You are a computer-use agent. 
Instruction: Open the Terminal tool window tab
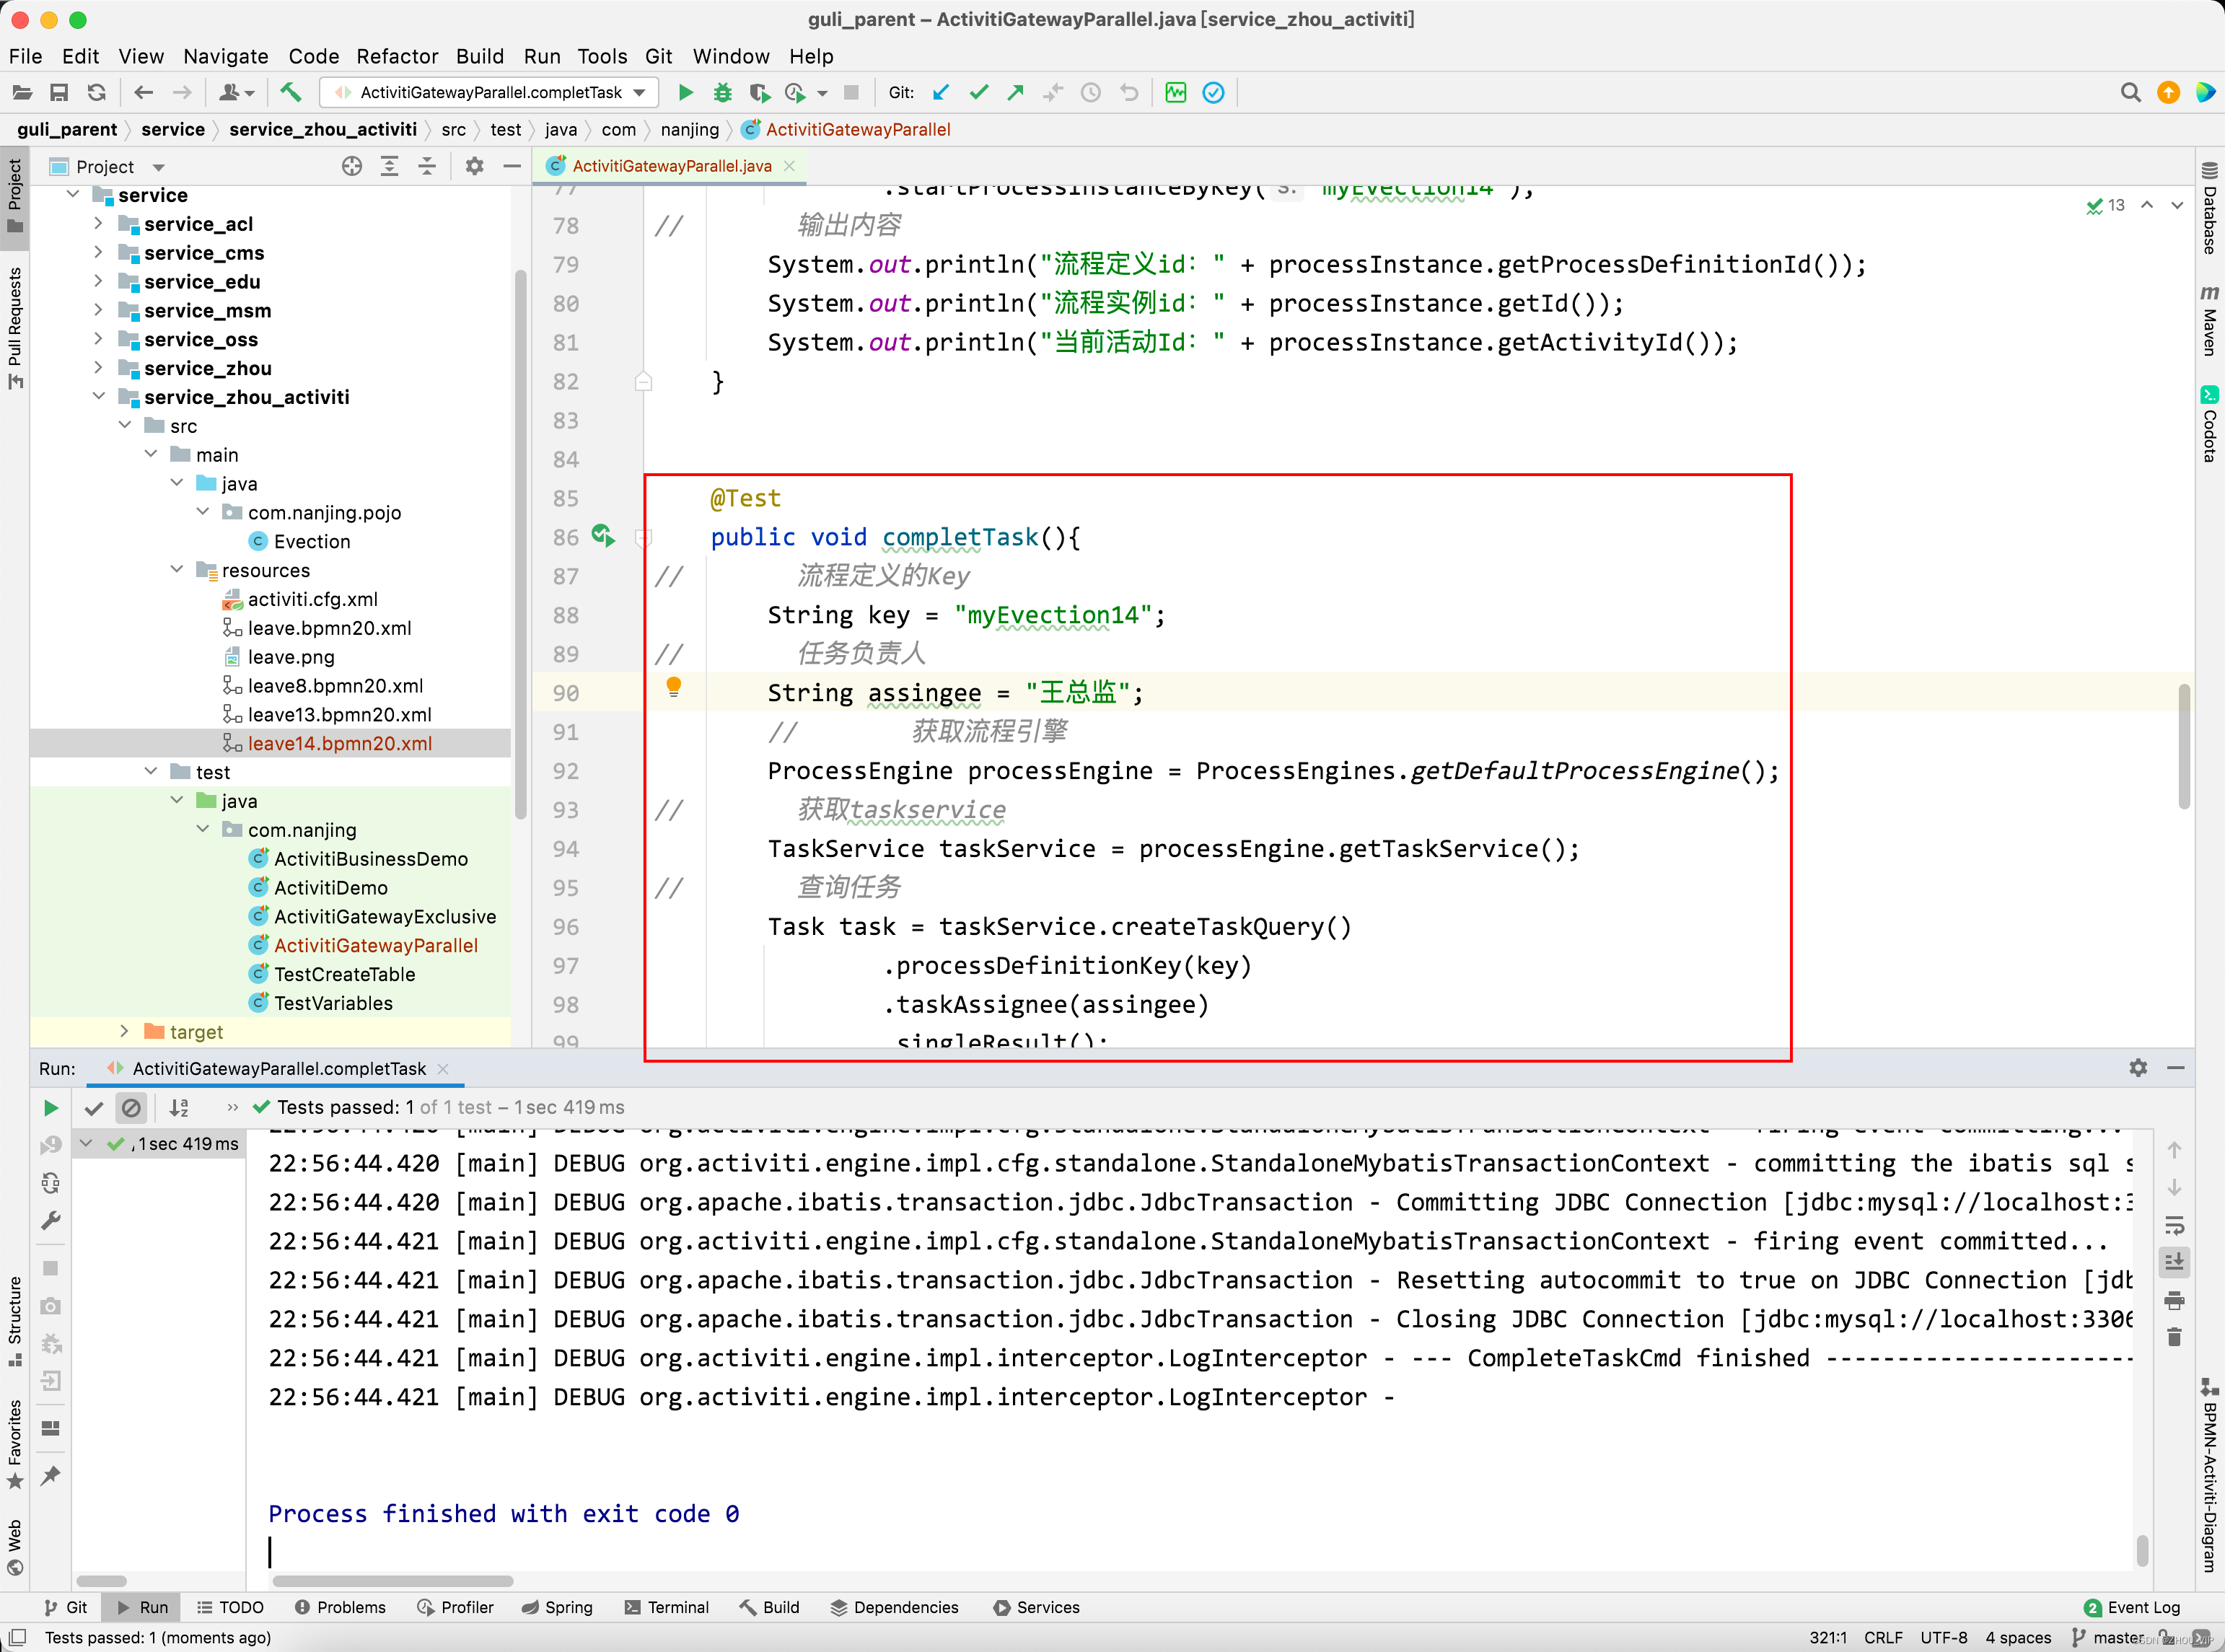(667, 1607)
